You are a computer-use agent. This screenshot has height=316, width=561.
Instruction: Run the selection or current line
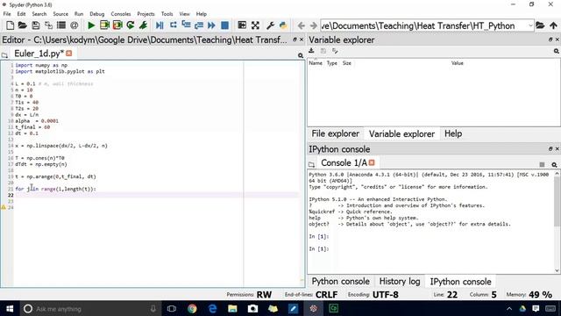pos(143,25)
